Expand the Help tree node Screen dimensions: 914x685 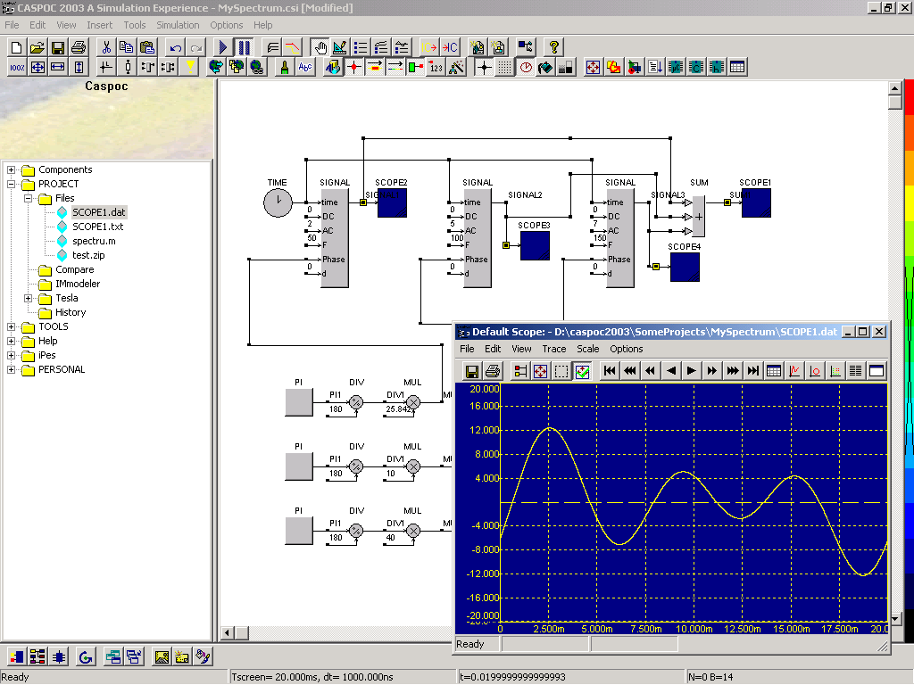pyautogui.click(x=11, y=342)
